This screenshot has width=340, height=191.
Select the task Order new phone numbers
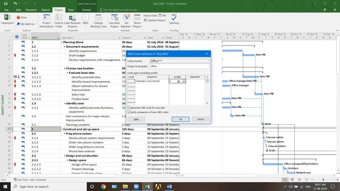point(86,143)
